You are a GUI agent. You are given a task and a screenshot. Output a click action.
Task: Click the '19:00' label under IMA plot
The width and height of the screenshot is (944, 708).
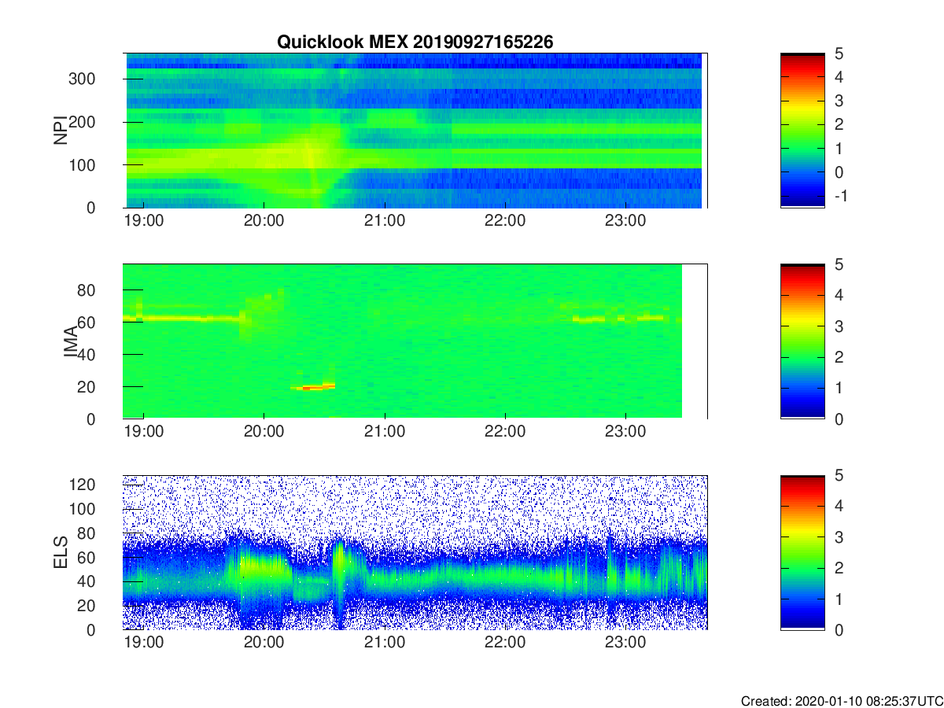[143, 432]
